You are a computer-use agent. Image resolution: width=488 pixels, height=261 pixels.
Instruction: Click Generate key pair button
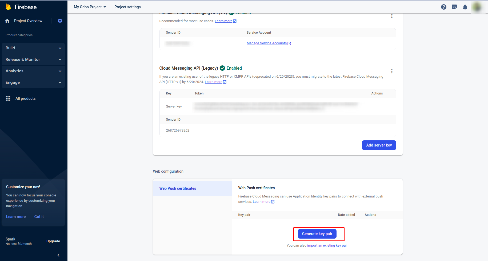pos(317,234)
